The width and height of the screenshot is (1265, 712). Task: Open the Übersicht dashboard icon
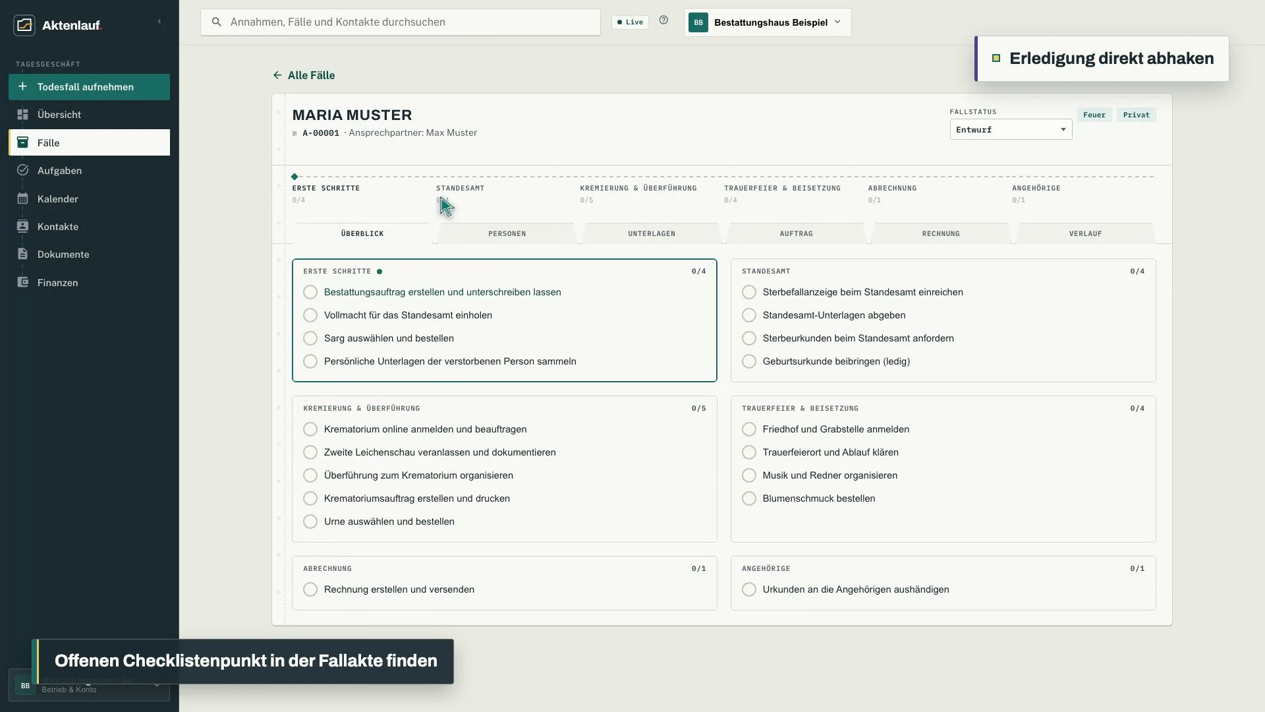coord(22,115)
